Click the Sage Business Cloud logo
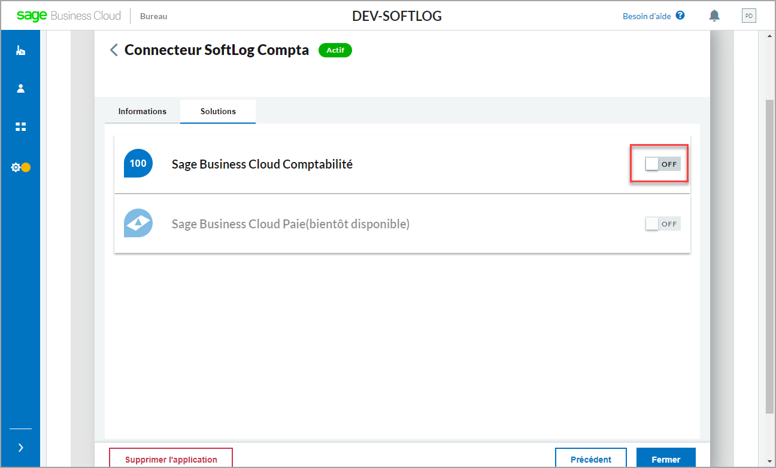This screenshot has height=468, width=776. (x=68, y=16)
